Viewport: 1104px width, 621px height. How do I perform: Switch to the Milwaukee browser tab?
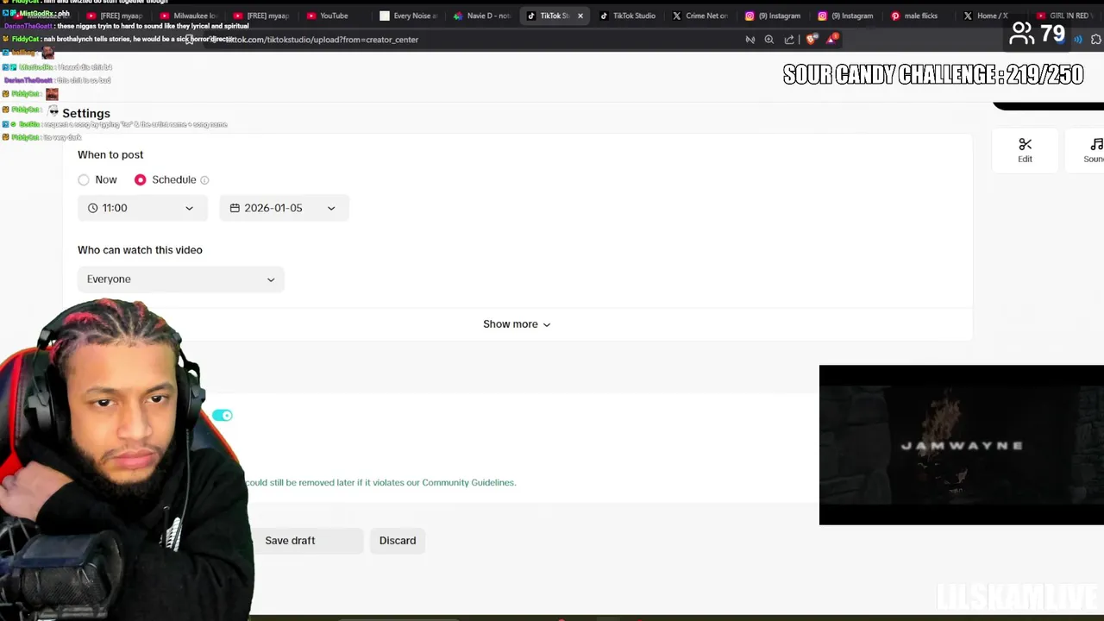[x=190, y=16]
